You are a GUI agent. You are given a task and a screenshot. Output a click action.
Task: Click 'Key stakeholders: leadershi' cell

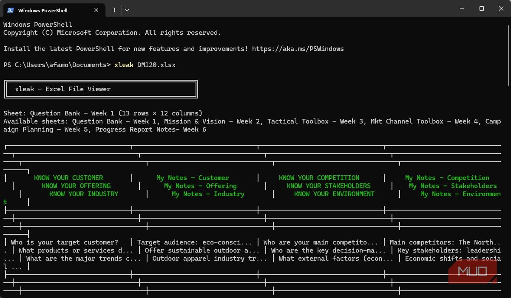pos(449,250)
